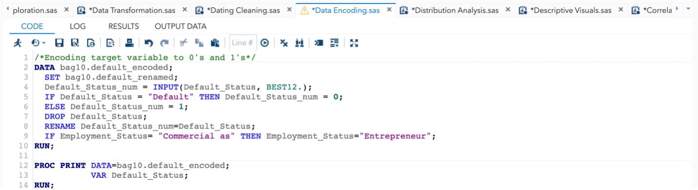Switch to the LOG tab

point(78,27)
